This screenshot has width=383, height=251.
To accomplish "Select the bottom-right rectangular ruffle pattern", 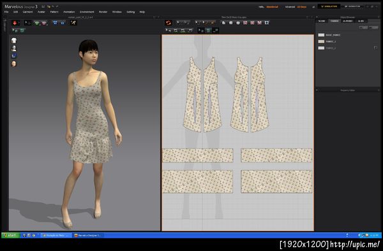I will 276,182.
